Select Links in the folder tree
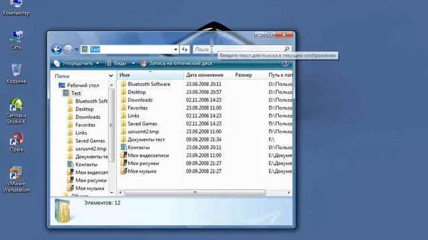This screenshot has width=428, height=240. tap(78, 133)
